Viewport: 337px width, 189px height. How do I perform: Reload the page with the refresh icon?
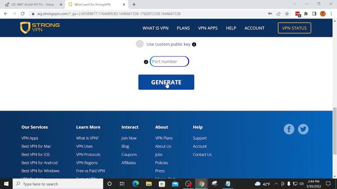point(22,14)
